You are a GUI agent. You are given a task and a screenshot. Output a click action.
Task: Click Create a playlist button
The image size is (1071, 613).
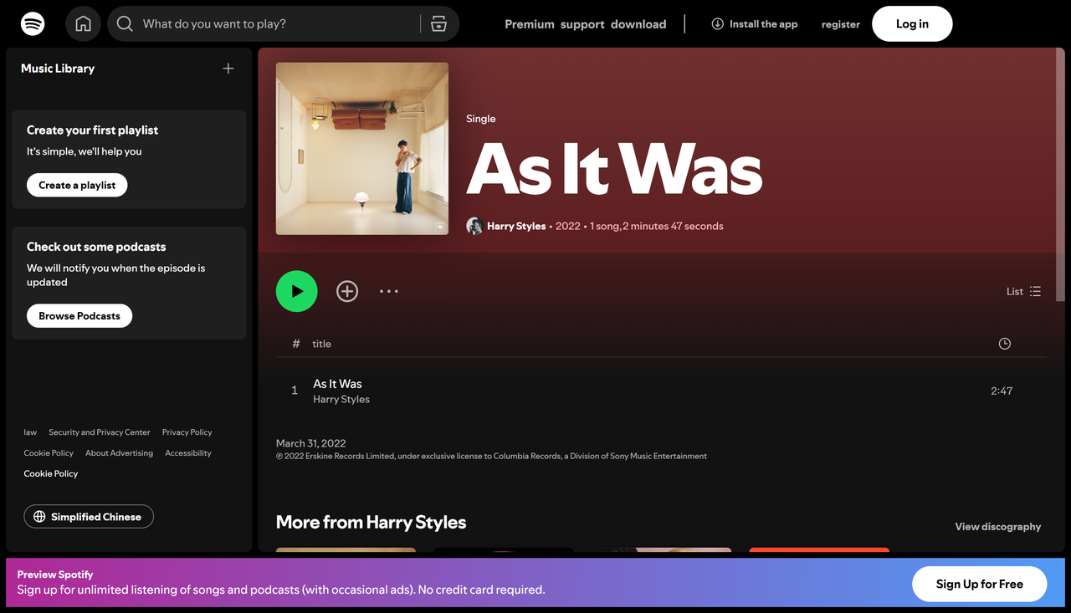point(77,185)
